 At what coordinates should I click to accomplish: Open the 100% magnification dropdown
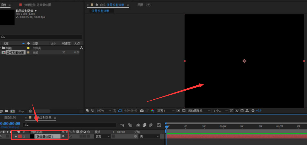(104, 111)
